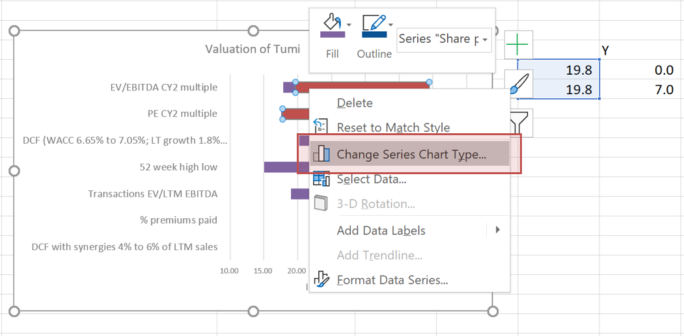
Task: Open the Series "Share p" element selector
Action: pyautogui.click(x=443, y=39)
